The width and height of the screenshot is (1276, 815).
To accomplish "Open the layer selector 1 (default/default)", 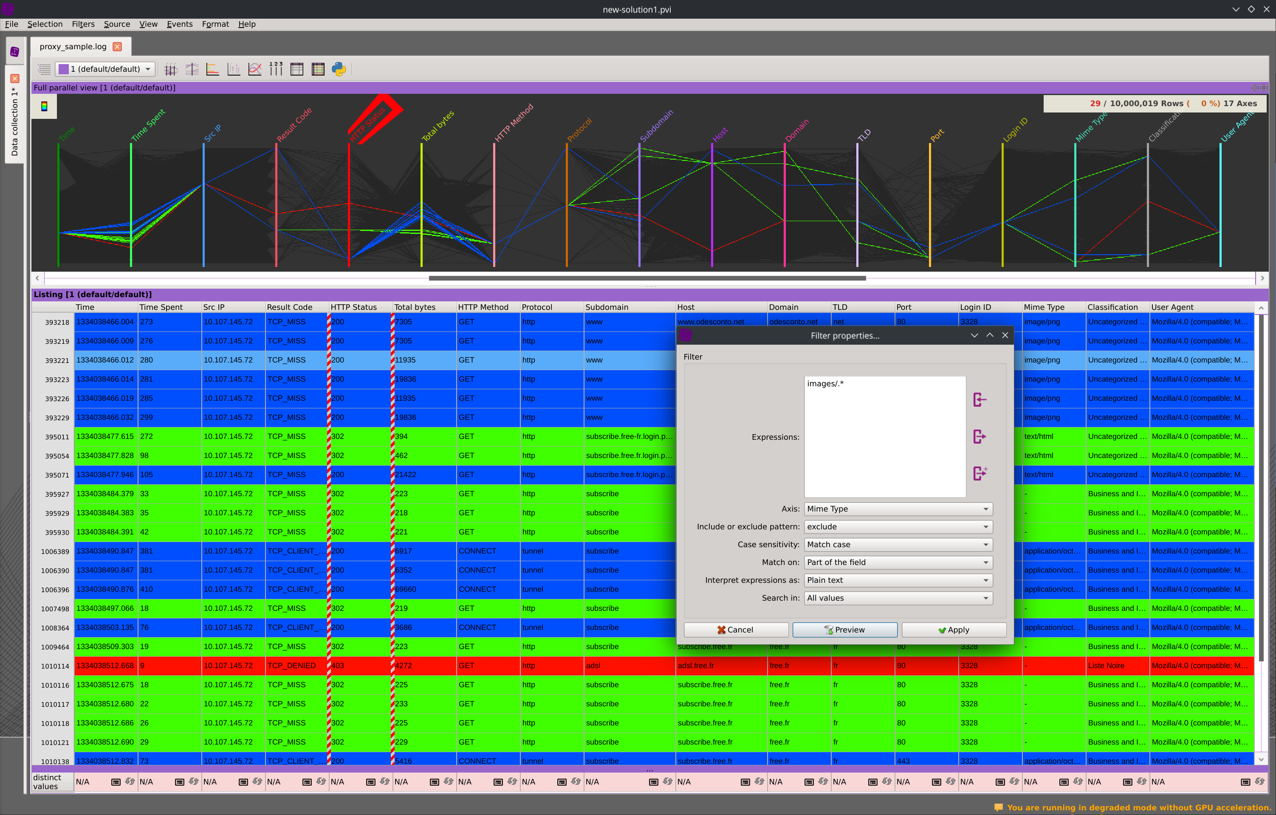I will click(x=105, y=69).
